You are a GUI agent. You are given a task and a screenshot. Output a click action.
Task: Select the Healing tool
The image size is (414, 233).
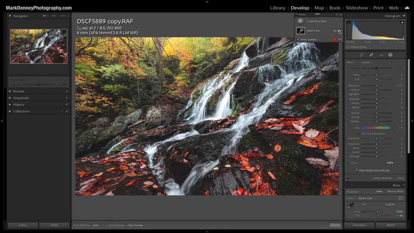tap(371, 55)
